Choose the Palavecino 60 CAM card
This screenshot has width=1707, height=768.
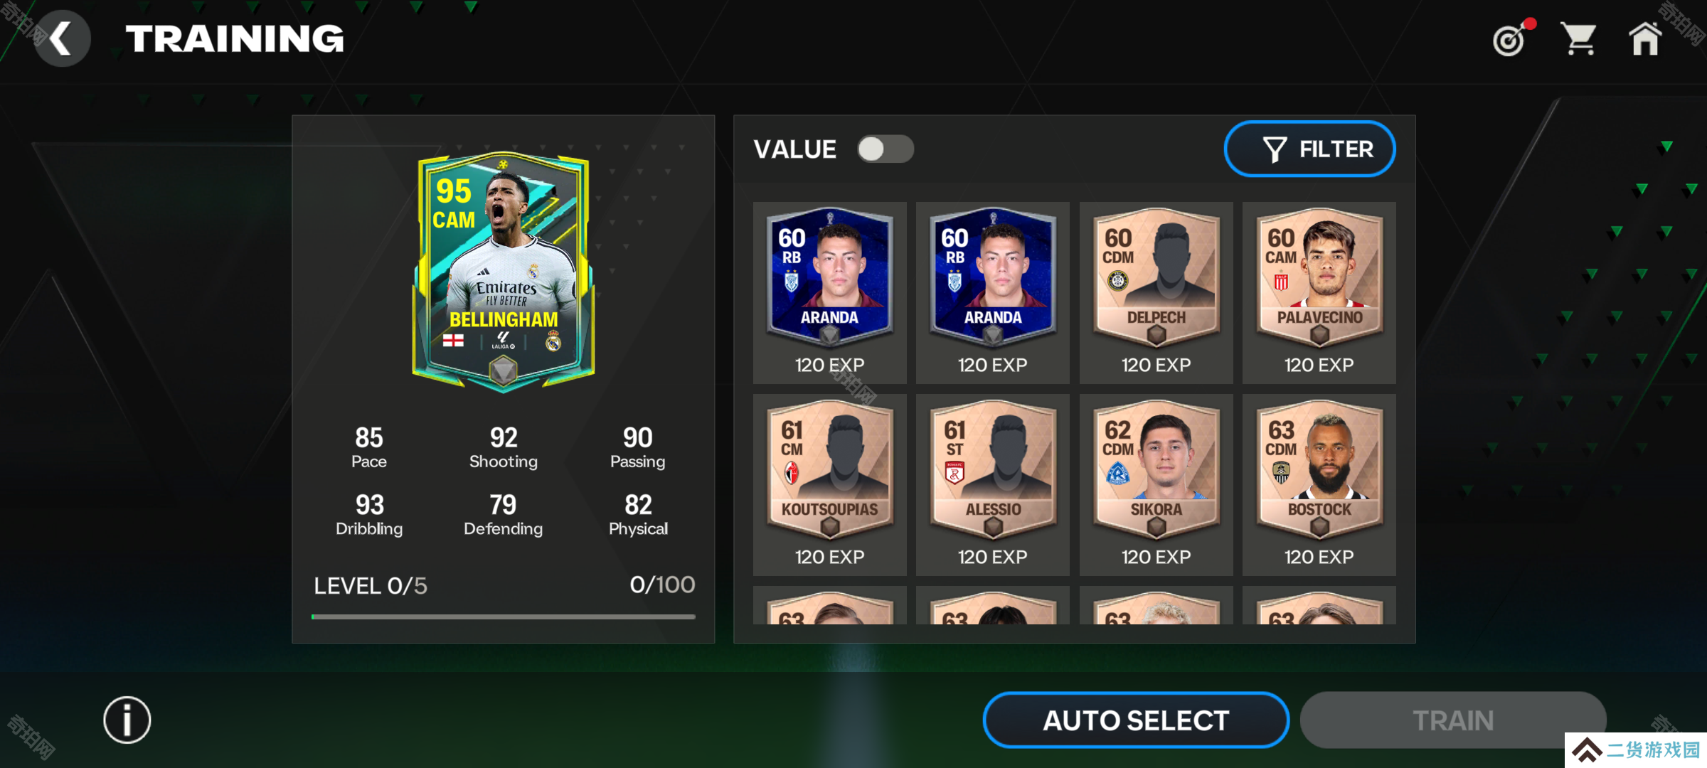tap(1319, 293)
